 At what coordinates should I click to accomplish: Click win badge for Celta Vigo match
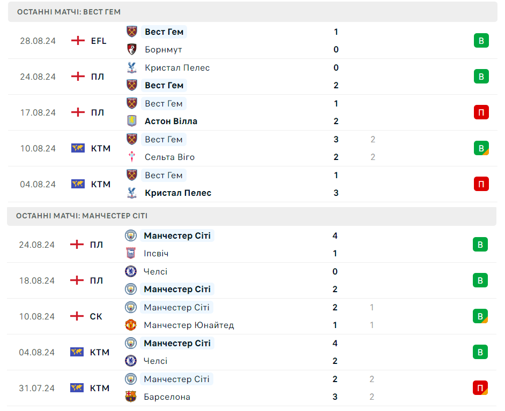[x=481, y=148]
